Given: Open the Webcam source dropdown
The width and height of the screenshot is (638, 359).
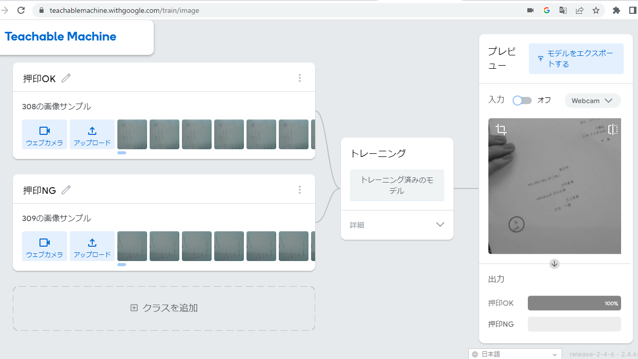Looking at the screenshot, I should 592,101.
